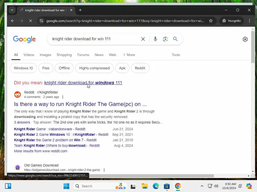The height and width of the screenshot is (192, 257).
Task: Switch to the Images tab
Action: (x=45, y=55)
